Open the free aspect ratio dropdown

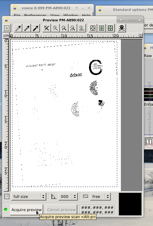tap(100, 196)
